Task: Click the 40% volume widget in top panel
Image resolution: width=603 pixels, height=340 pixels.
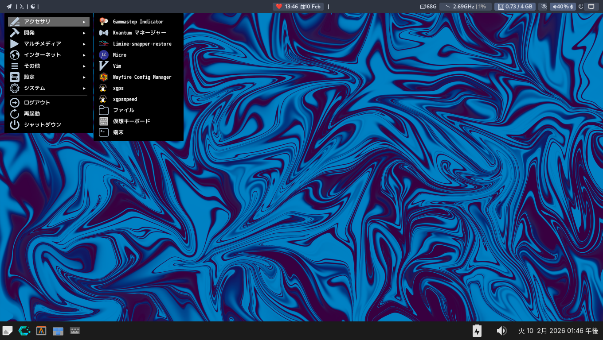Action: pos(563,7)
